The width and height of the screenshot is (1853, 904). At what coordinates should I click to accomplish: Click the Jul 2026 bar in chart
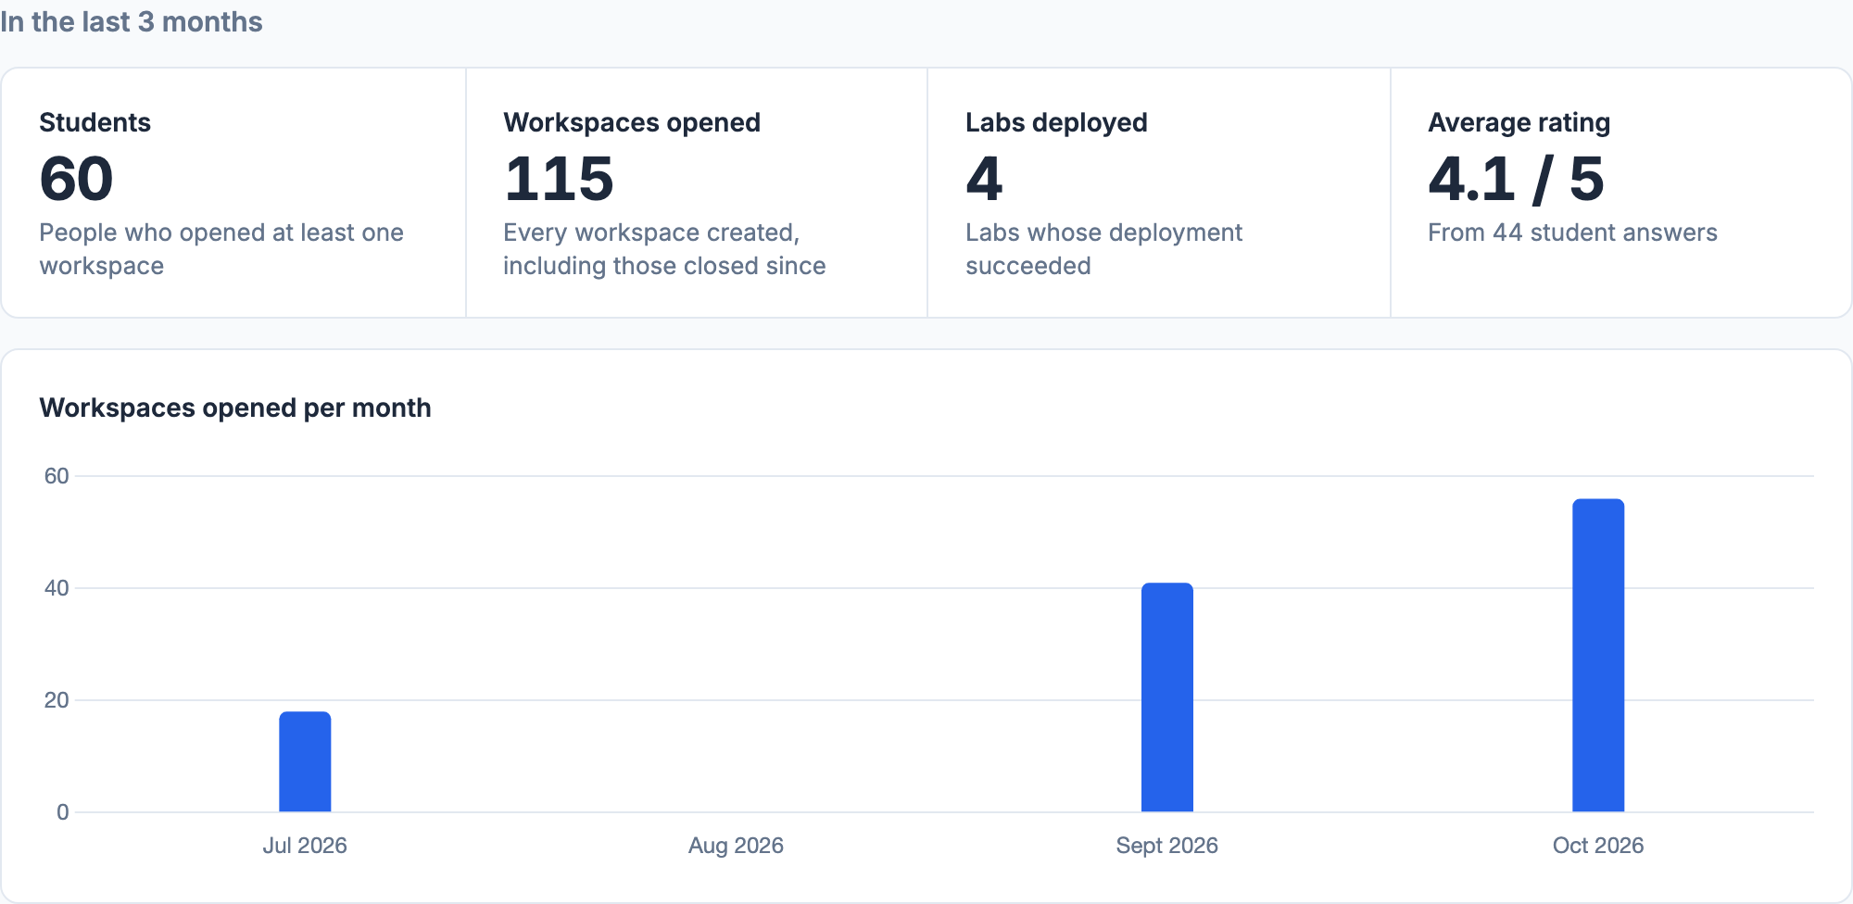(305, 761)
